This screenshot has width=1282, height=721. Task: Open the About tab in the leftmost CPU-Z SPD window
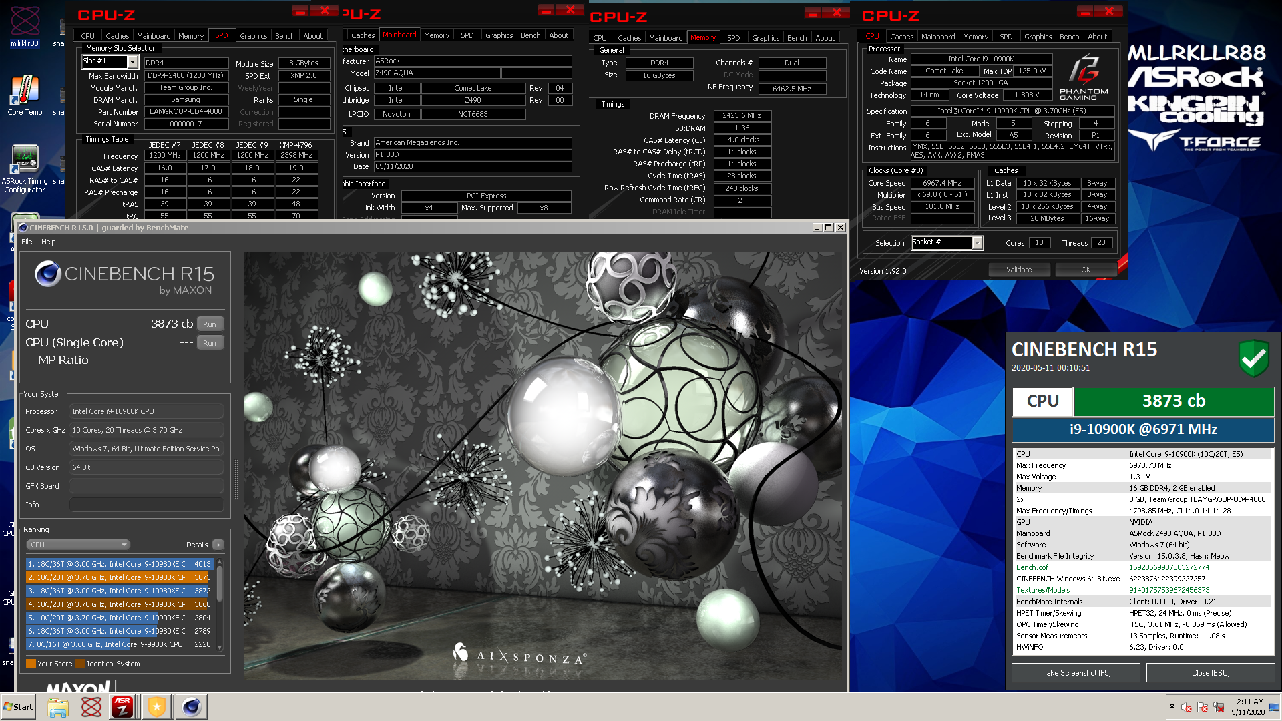click(312, 36)
